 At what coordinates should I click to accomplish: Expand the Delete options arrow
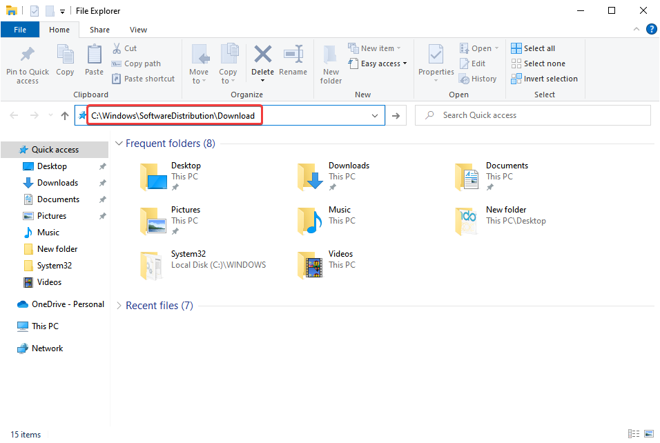262,80
